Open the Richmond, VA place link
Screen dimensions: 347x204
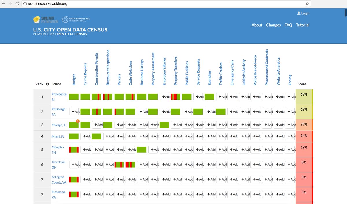tap(59, 195)
